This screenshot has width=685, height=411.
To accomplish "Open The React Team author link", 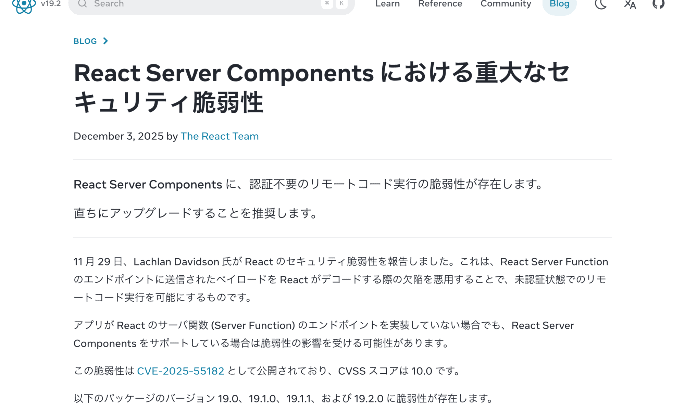I will (220, 136).
